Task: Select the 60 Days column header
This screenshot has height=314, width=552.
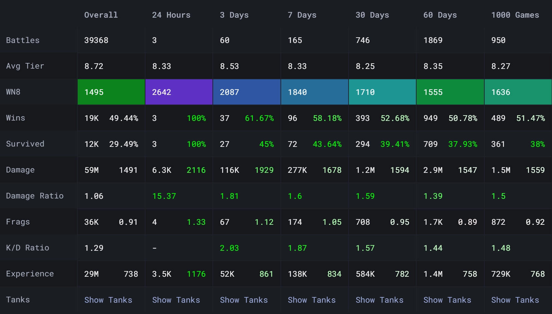Action: tap(440, 15)
